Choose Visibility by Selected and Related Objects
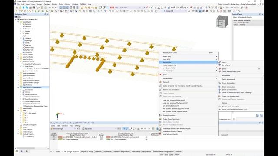278x156 pixels. 177,129
